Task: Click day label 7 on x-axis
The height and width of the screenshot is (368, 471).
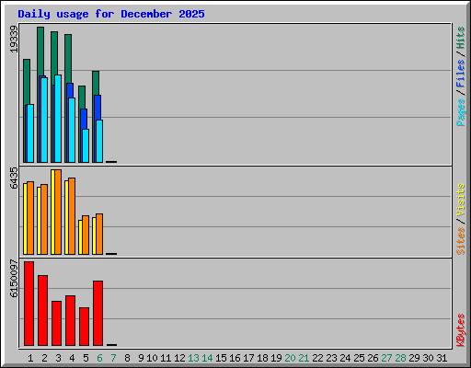Action: point(113,358)
